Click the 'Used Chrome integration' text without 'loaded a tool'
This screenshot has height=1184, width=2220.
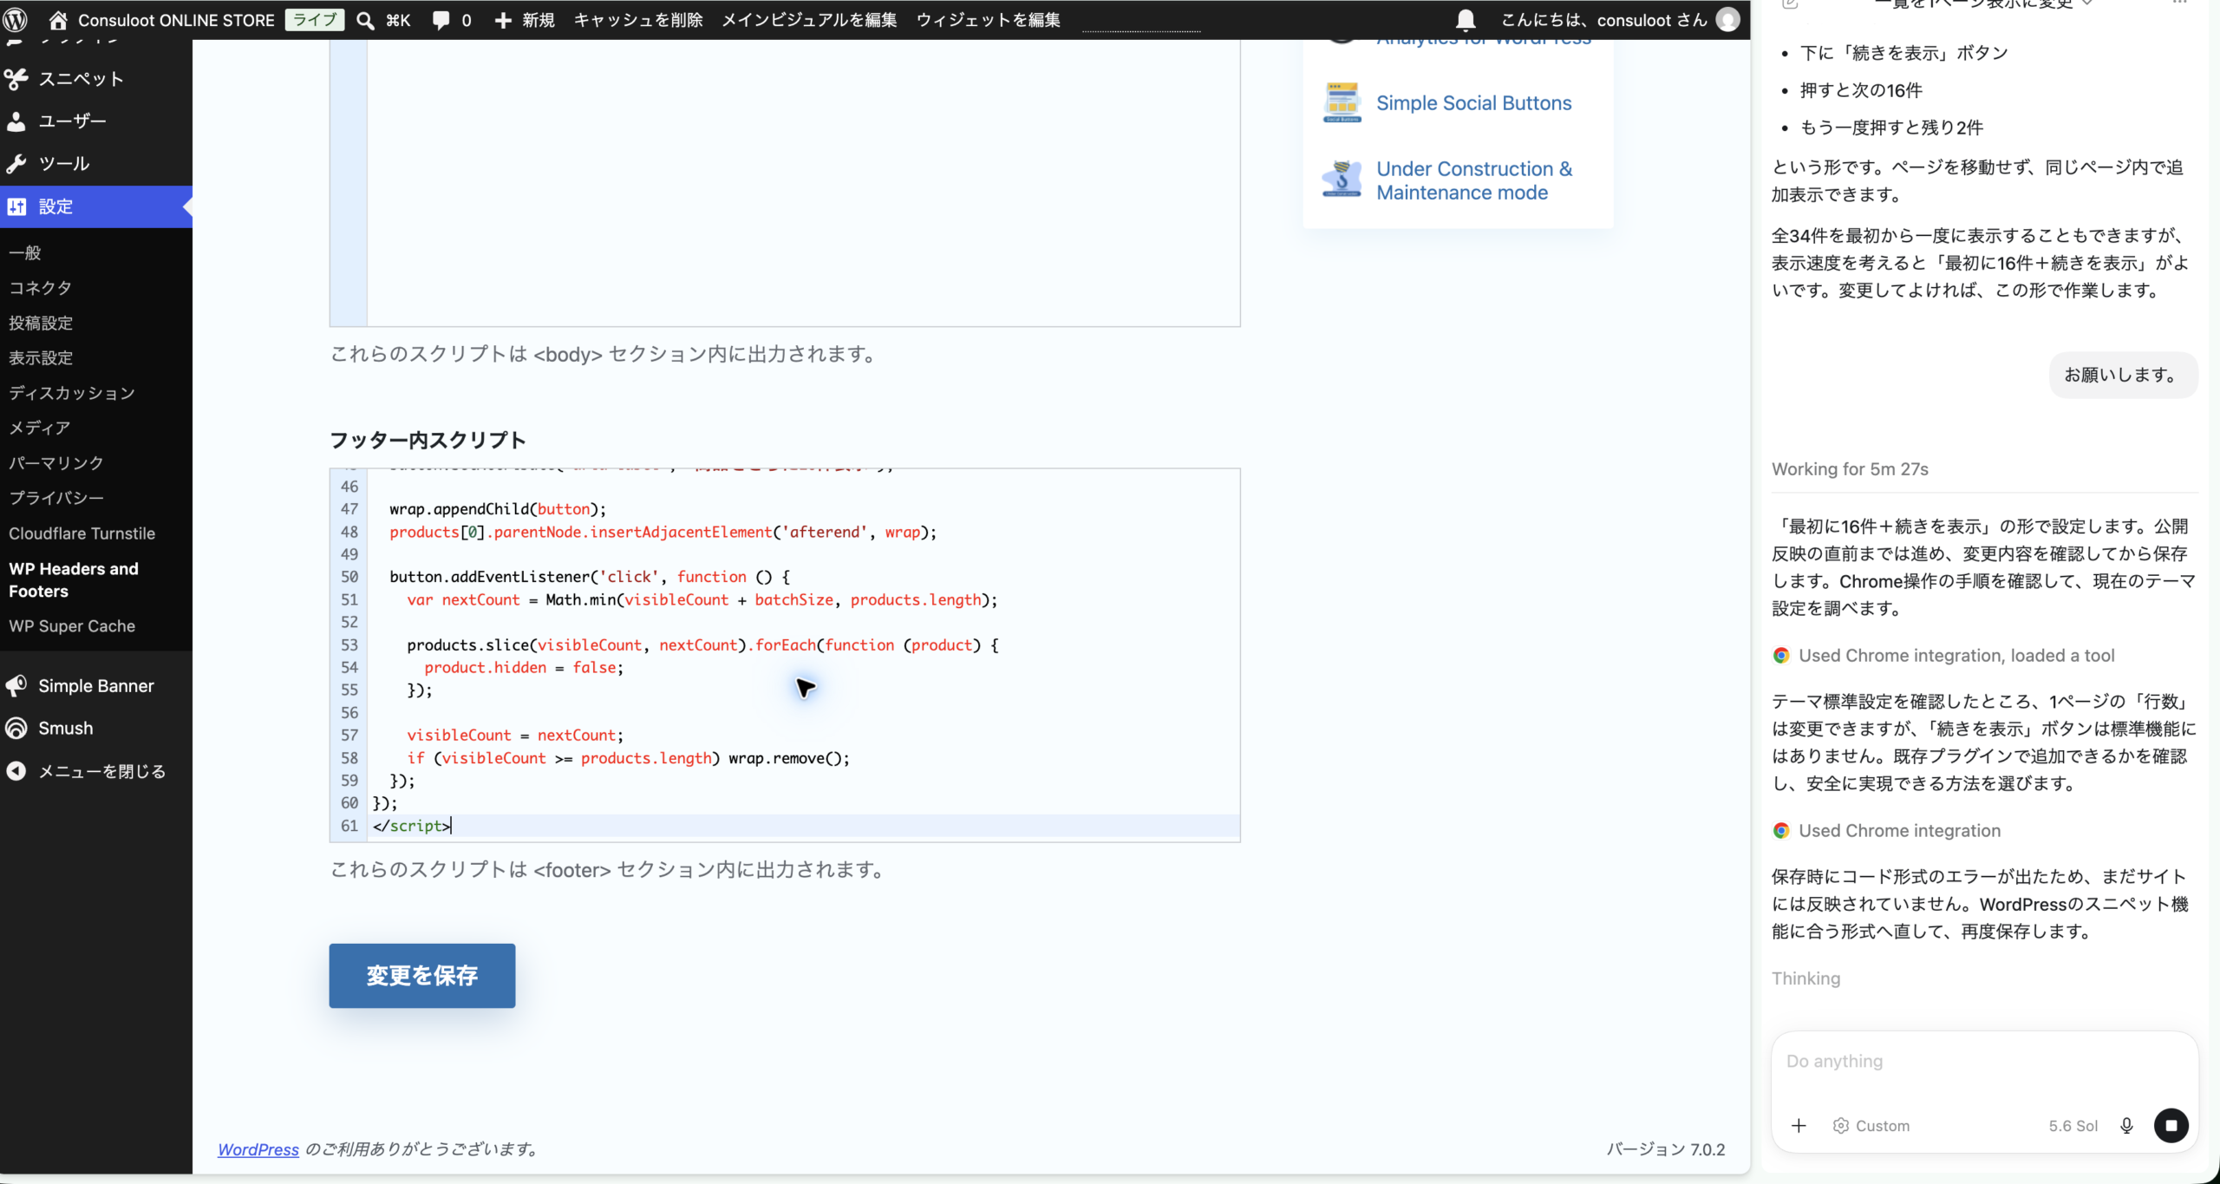click(1899, 831)
